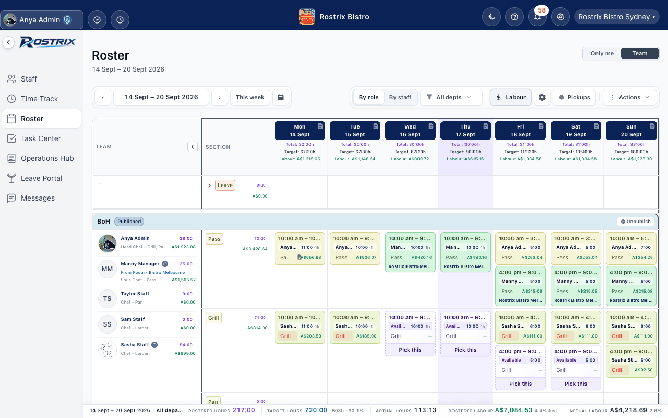668x418 pixels.
Task: Click the note icon on Sun 20 Sept header
Action: point(652,126)
